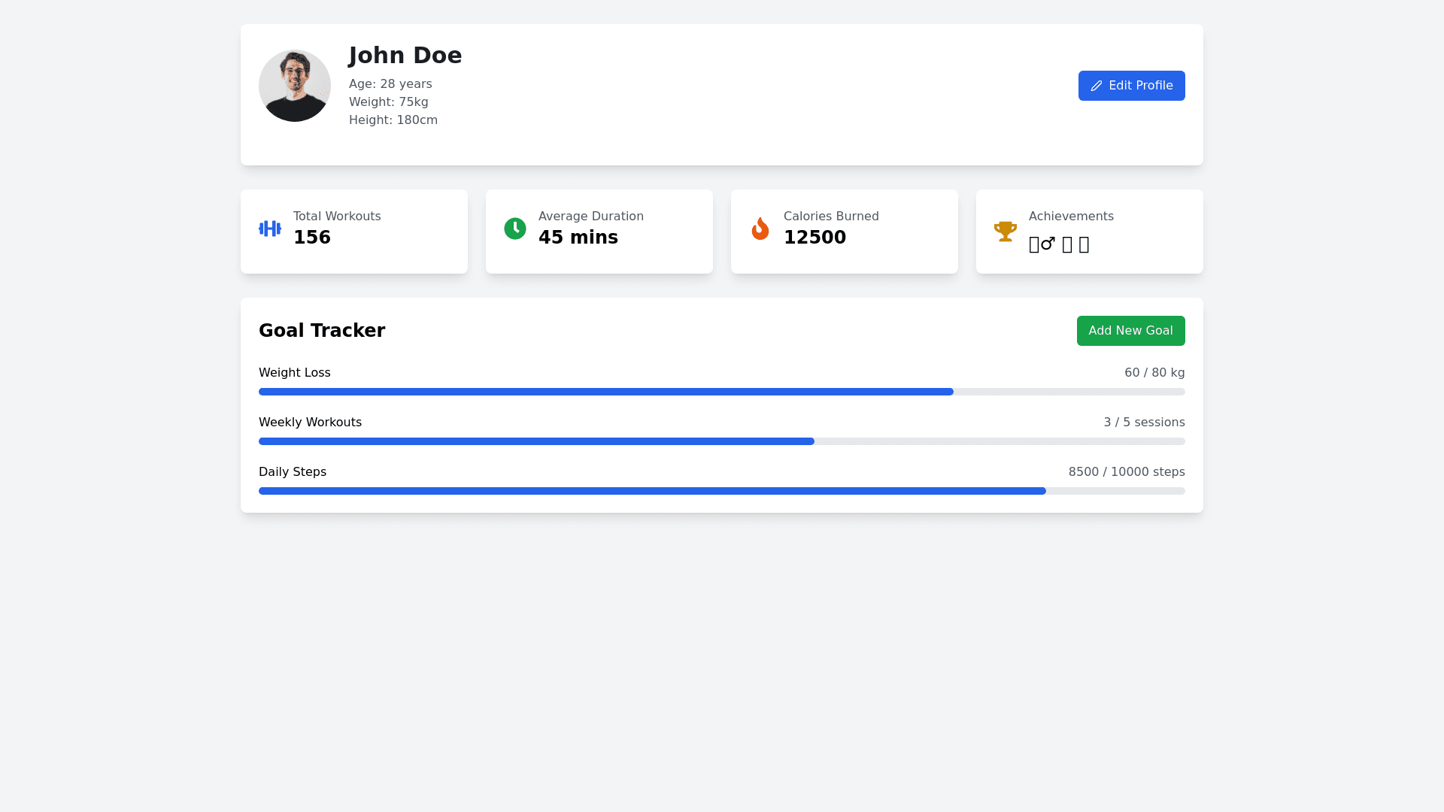Click the Weight Loss progress bar

[x=721, y=392]
